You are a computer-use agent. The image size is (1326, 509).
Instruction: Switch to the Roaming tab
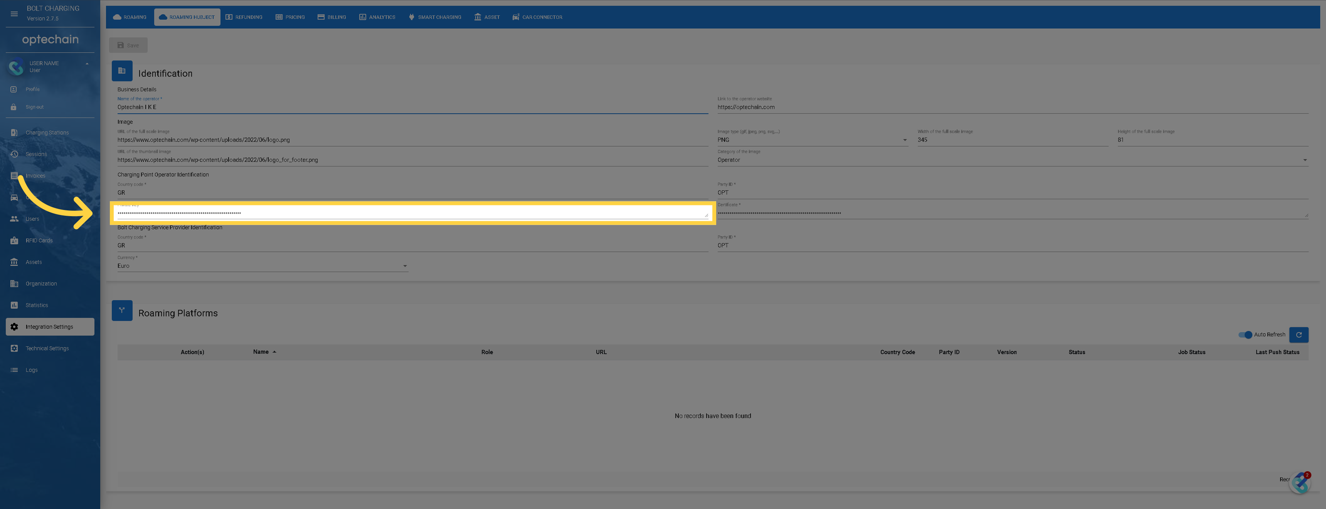pyautogui.click(x=130, y=17)
